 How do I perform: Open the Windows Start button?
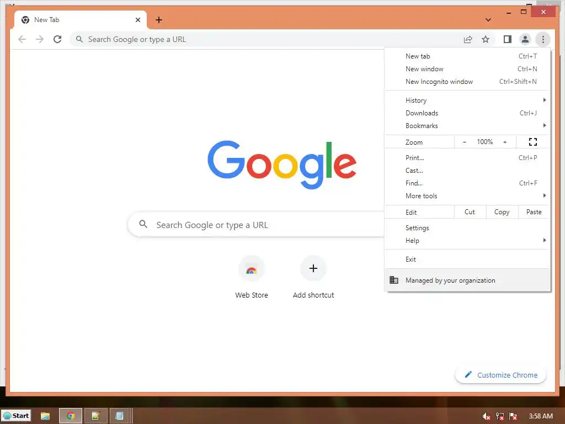[16, 416]
